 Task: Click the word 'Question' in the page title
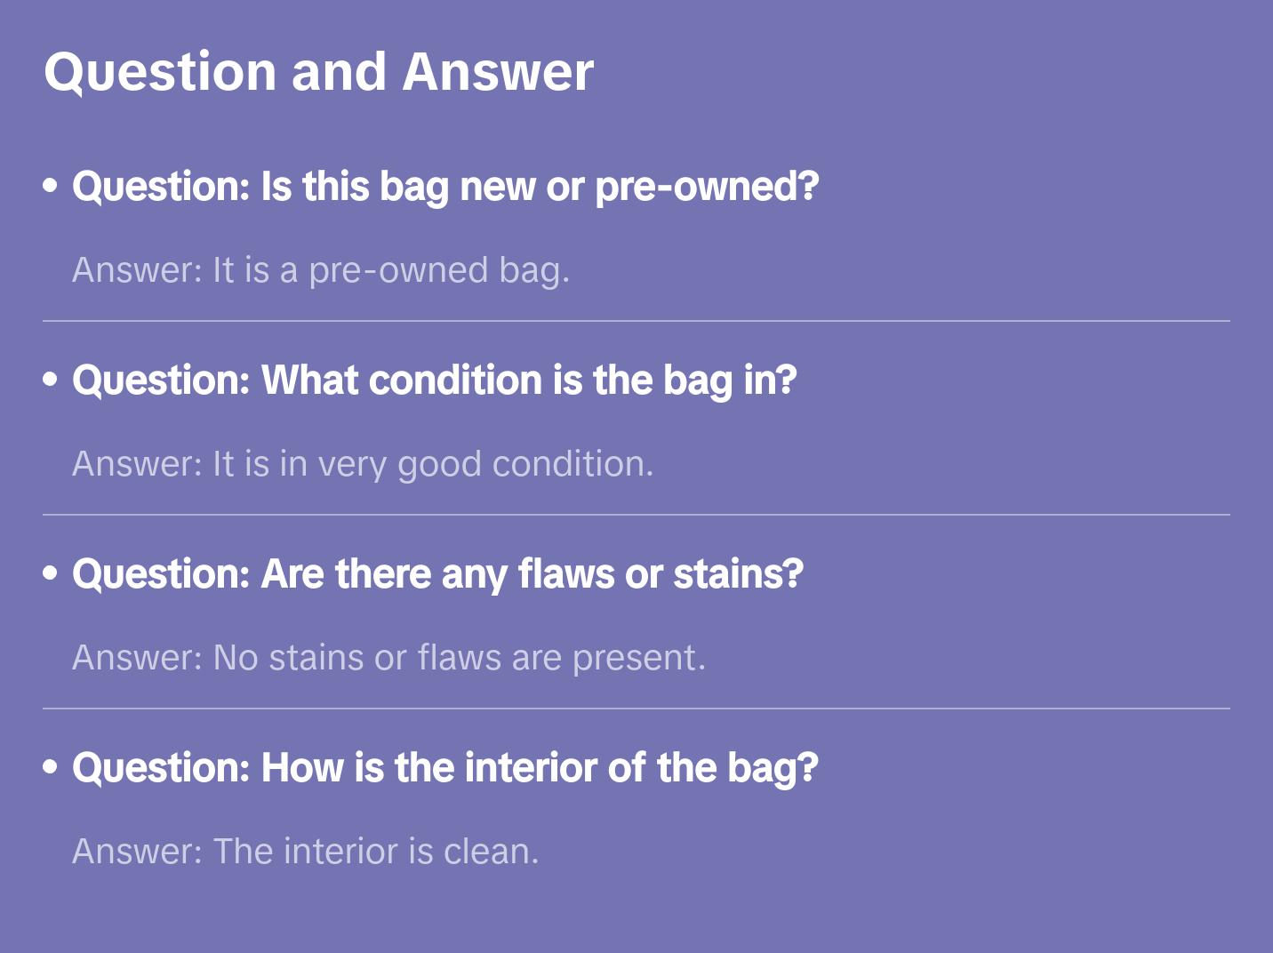160,72
